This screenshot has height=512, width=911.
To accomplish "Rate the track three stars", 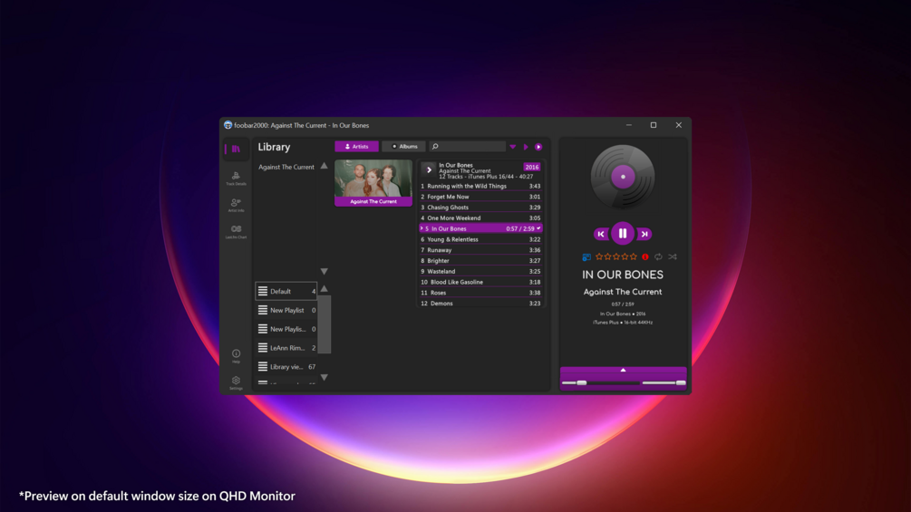I will pyautogui.click(x=615, y=256).
